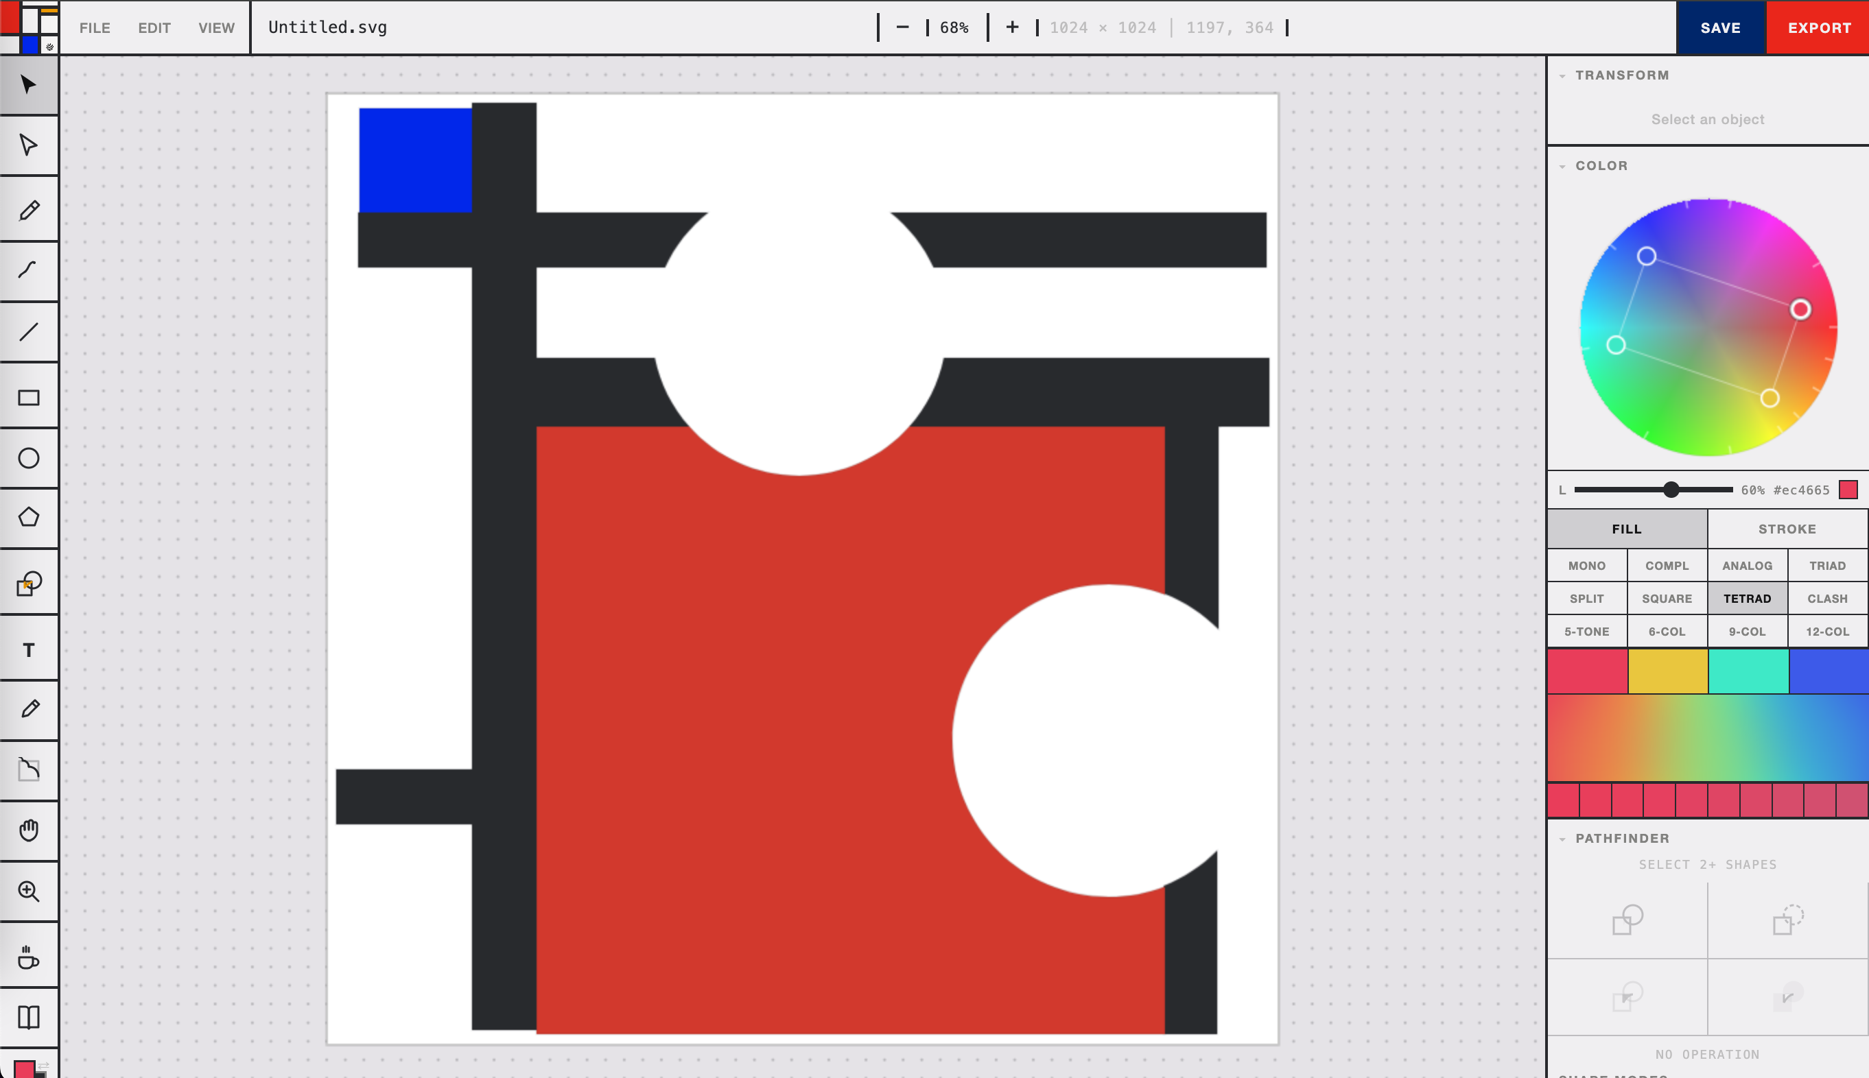Viewport: 1869px width, 1078px height.
Task: Open the Text tool
Action: pos(28,649)
